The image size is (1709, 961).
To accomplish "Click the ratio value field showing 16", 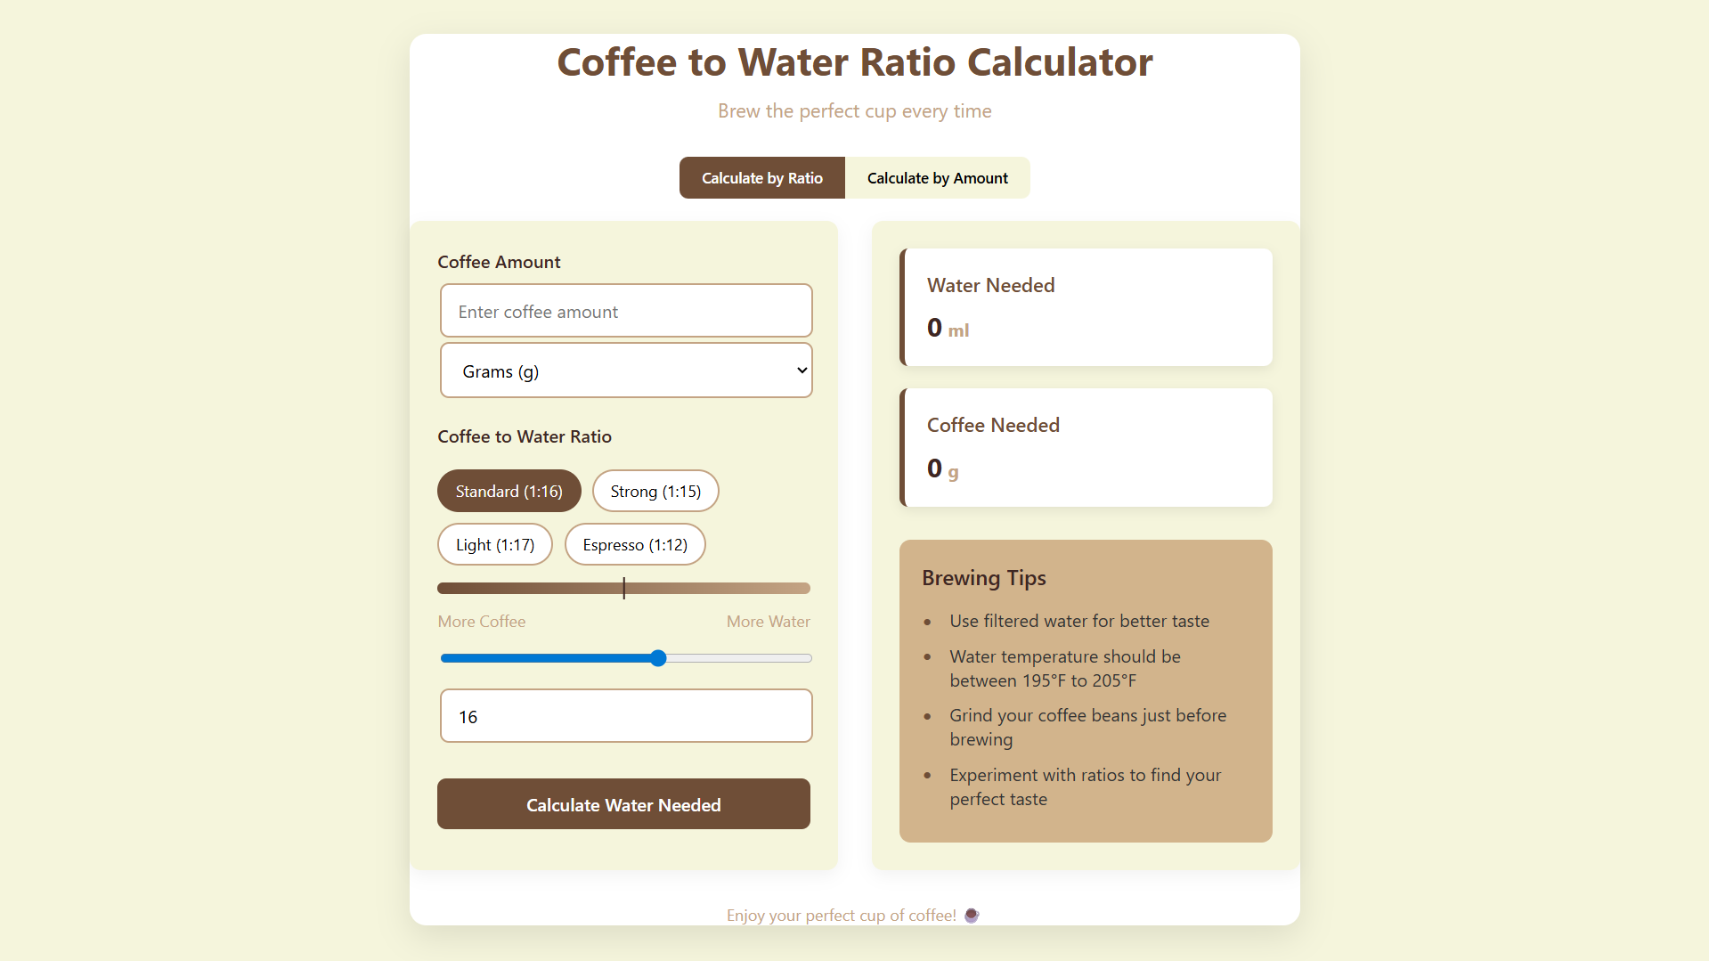I will pos(626,716).
